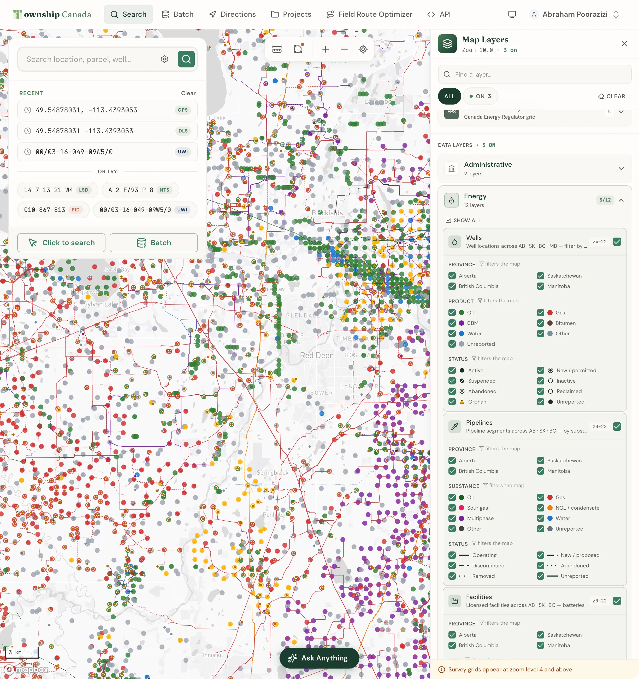Open the Field Route Optimizer tab

[369, 14]
